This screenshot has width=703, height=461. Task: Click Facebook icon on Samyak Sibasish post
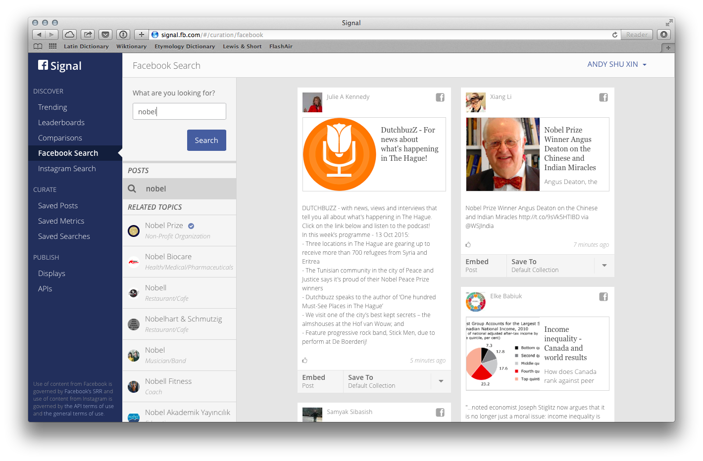click(x=440, y=413)
